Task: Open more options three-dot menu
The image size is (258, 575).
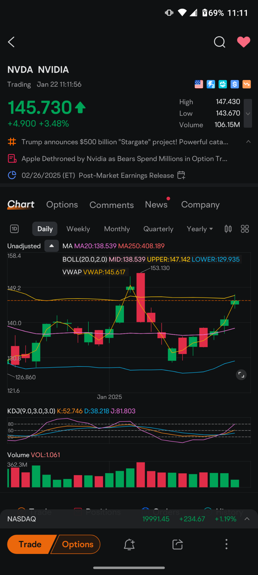Action: (x=226, y=544)
